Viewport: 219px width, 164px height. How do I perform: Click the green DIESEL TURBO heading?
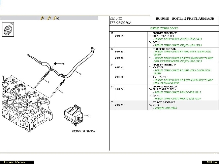(164, 28)
